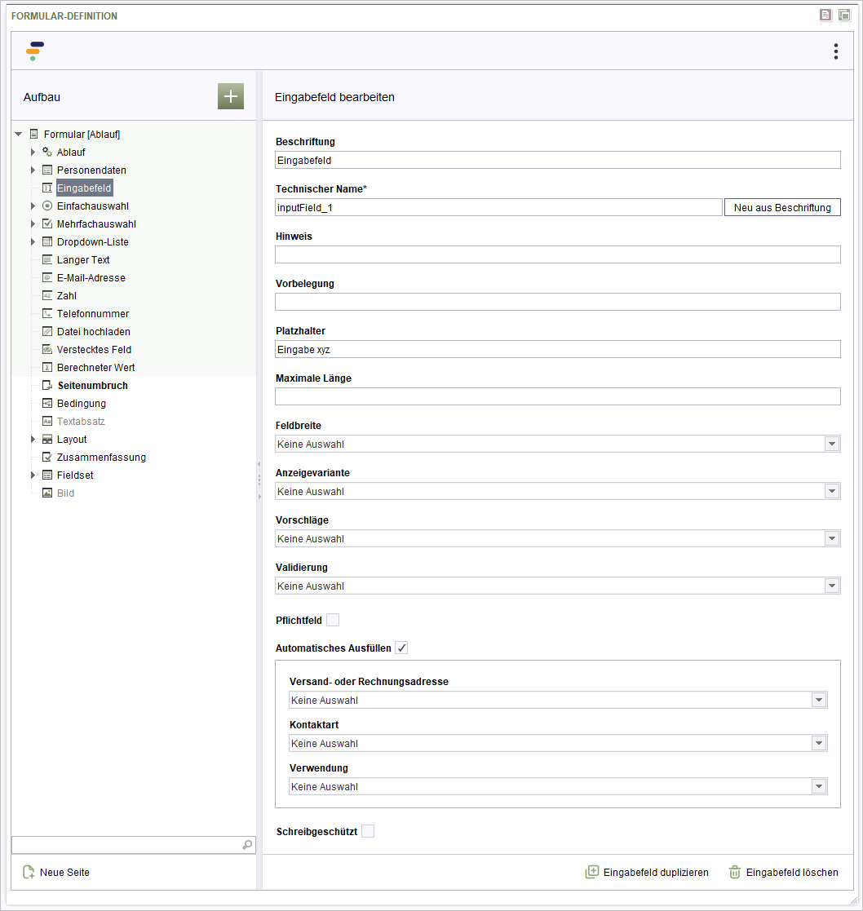
Task: Open the Feldbreite dropdown
Action: (557, 444)
